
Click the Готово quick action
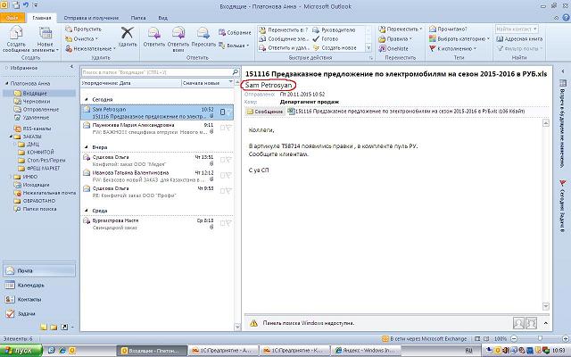[x=326, y=38]
